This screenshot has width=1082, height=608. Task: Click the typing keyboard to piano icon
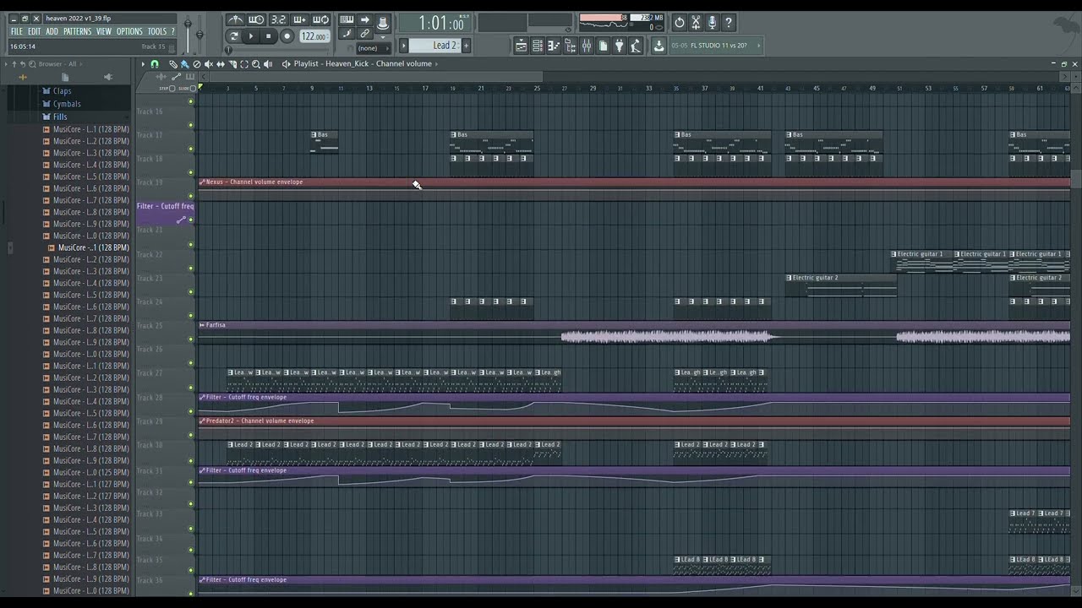(x=347, y=19)
